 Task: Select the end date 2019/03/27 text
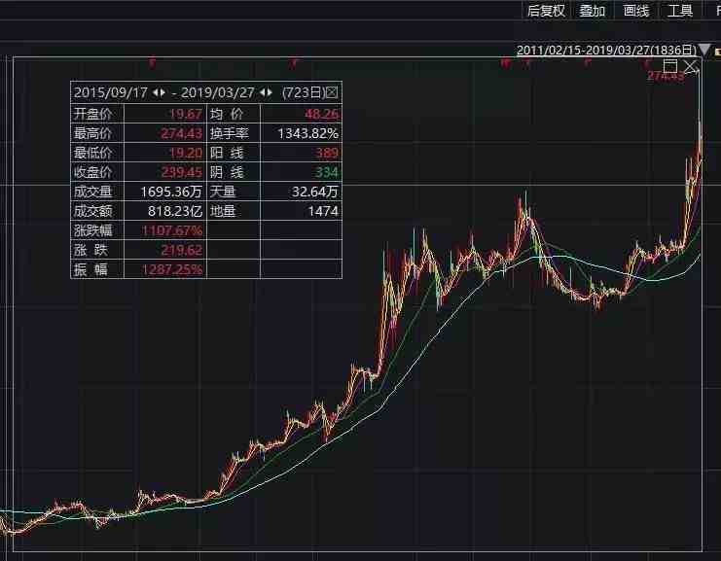click(218, 92)
